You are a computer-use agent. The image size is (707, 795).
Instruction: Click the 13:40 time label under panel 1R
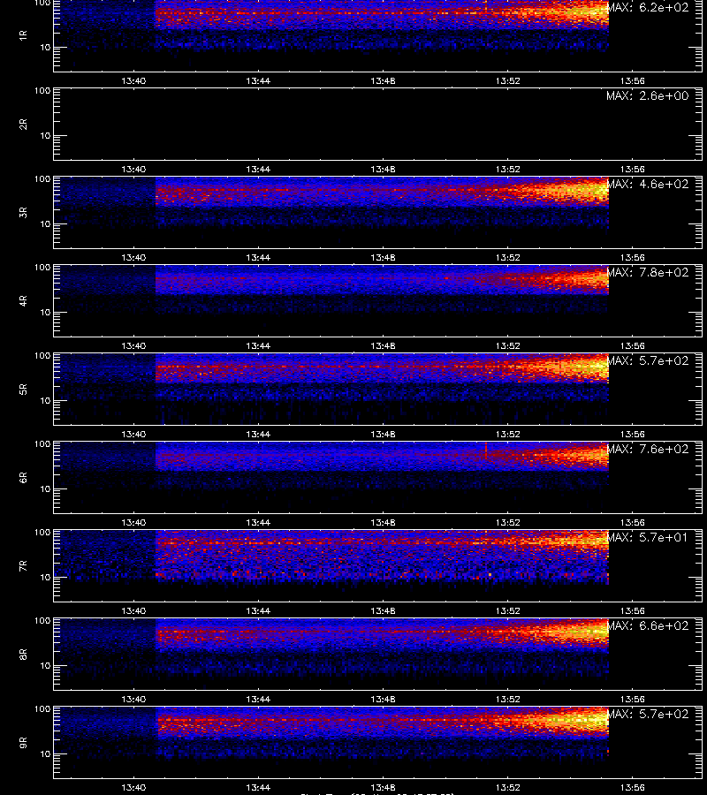pos(133,80)
